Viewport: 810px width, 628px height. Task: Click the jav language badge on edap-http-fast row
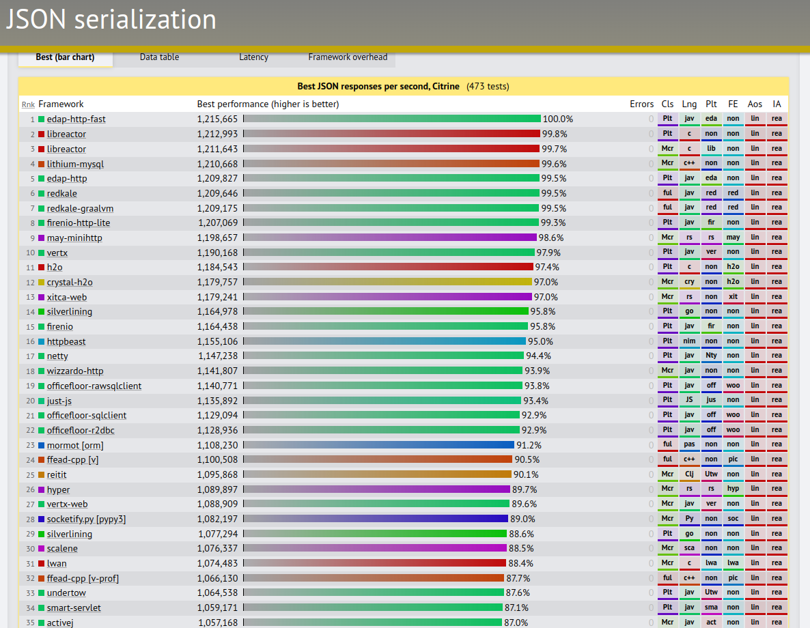pyautogui.click(x=690, y=119)
